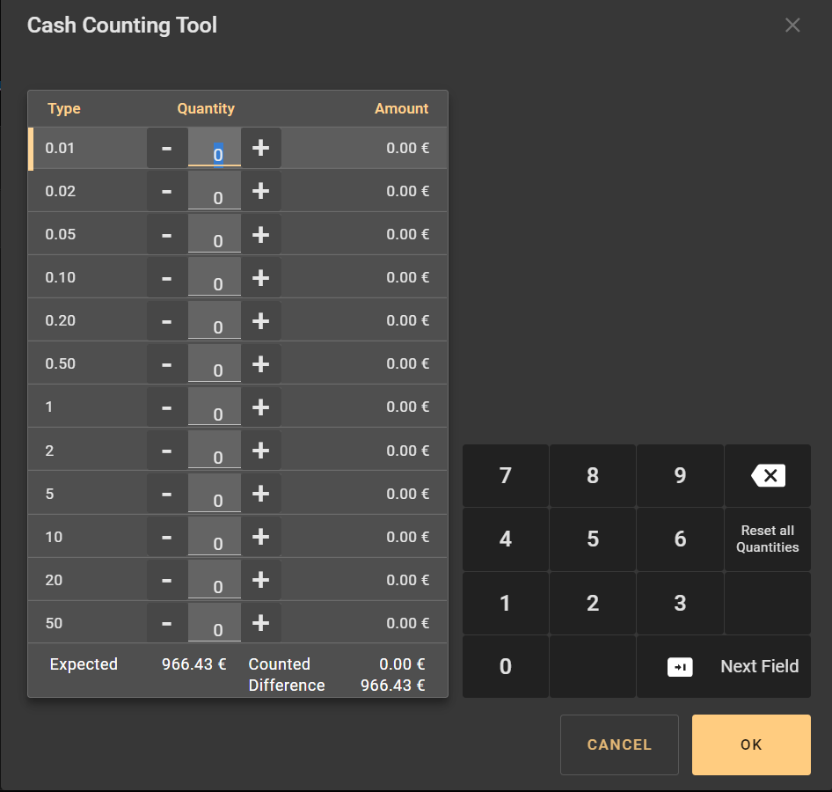Add one to the 20 denomination quantity
The image size is (832, 792).
click(260, 580)
